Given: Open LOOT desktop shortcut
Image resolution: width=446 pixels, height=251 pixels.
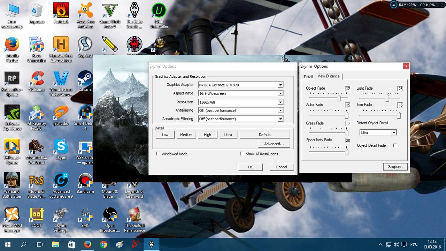Looking at the screenshot, I should click(x=37, y=218).
